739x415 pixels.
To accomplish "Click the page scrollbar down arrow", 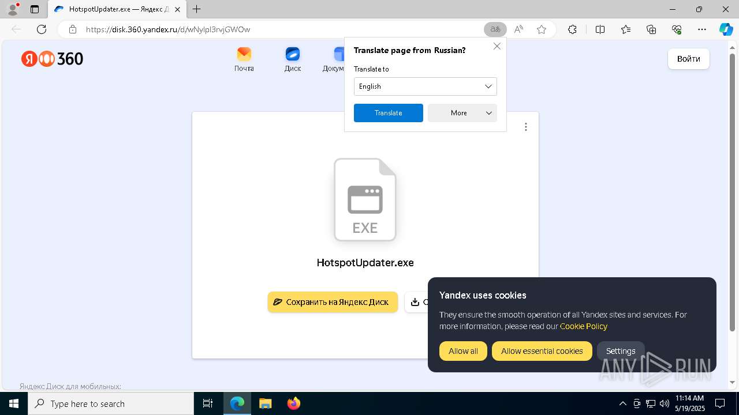I will (733, 382).
